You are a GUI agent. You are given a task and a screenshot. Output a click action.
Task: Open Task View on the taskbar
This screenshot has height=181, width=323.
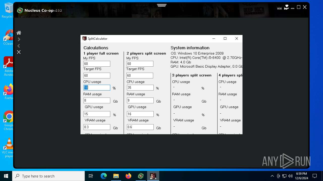tap(91, 176)
